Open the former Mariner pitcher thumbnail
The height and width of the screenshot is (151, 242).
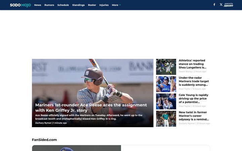tap(166, 119)
